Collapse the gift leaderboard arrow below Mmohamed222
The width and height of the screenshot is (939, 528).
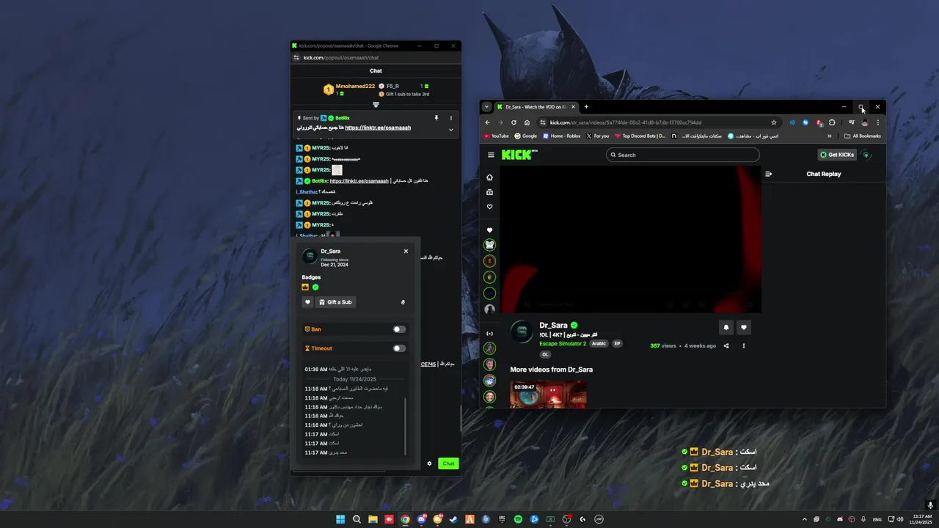point(376,105)
